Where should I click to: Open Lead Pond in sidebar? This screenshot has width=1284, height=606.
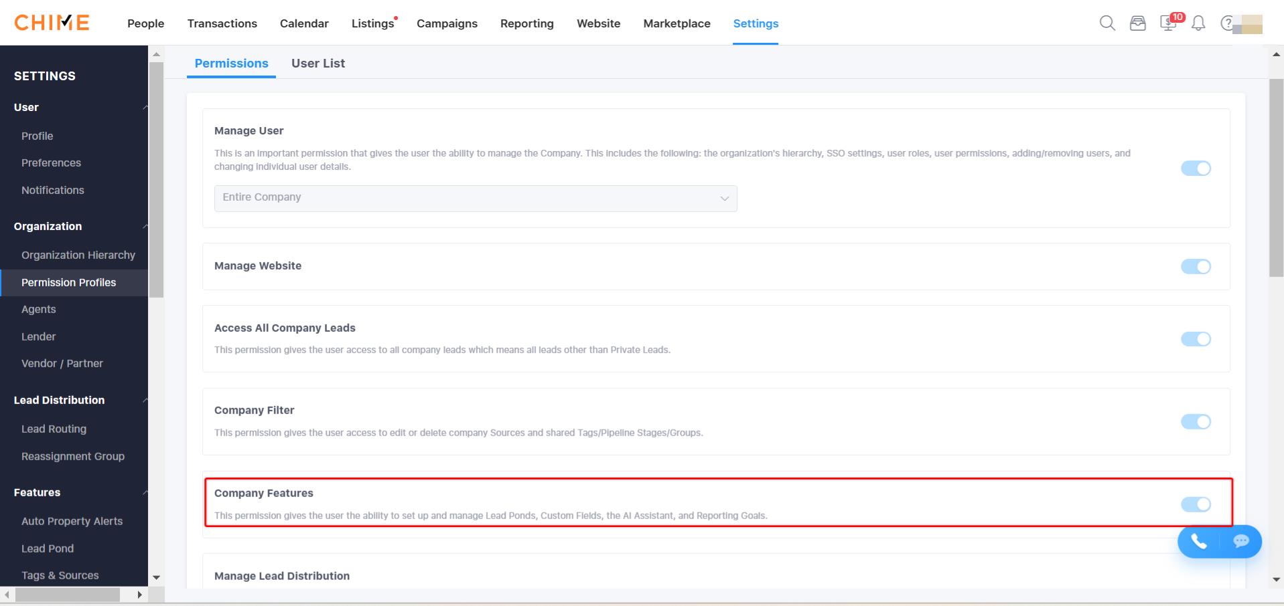(47, 549)
